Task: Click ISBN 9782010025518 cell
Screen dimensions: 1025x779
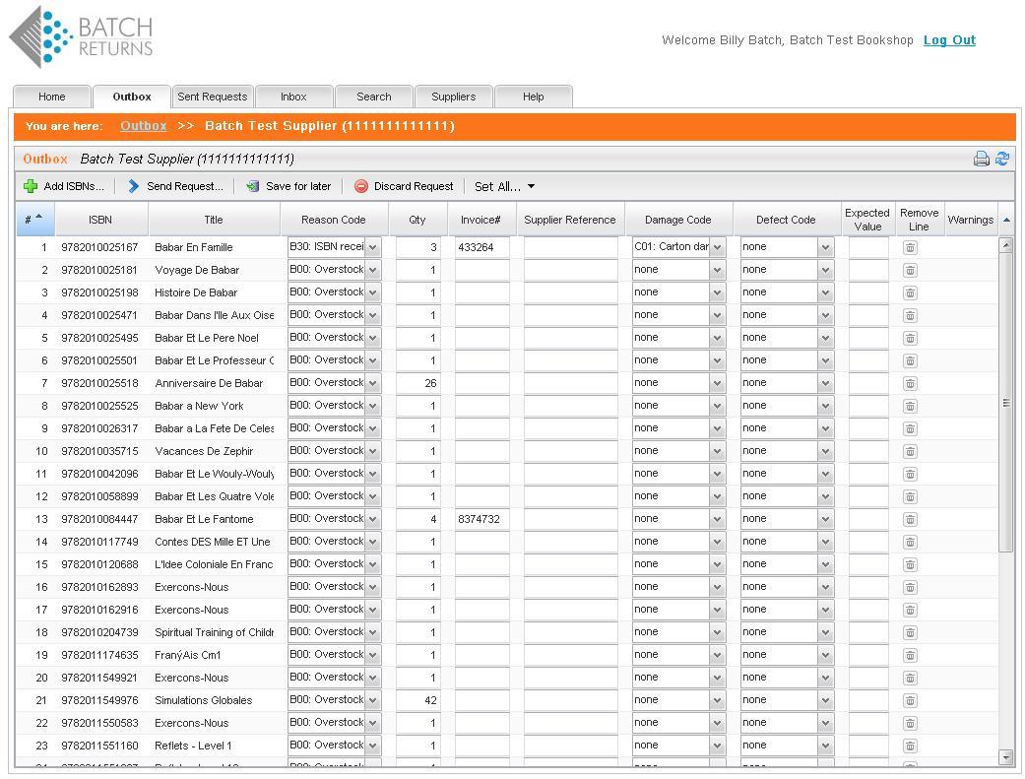Action: tap(100, 383)
